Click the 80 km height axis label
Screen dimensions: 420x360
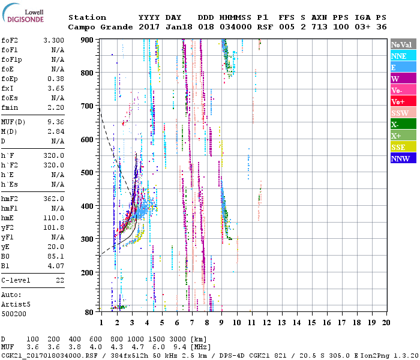click(89, 313)
